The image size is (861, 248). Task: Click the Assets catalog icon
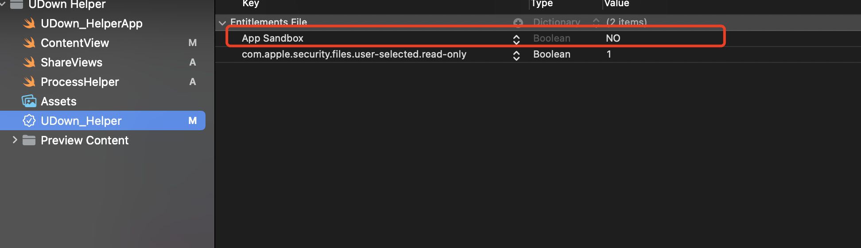29,101
